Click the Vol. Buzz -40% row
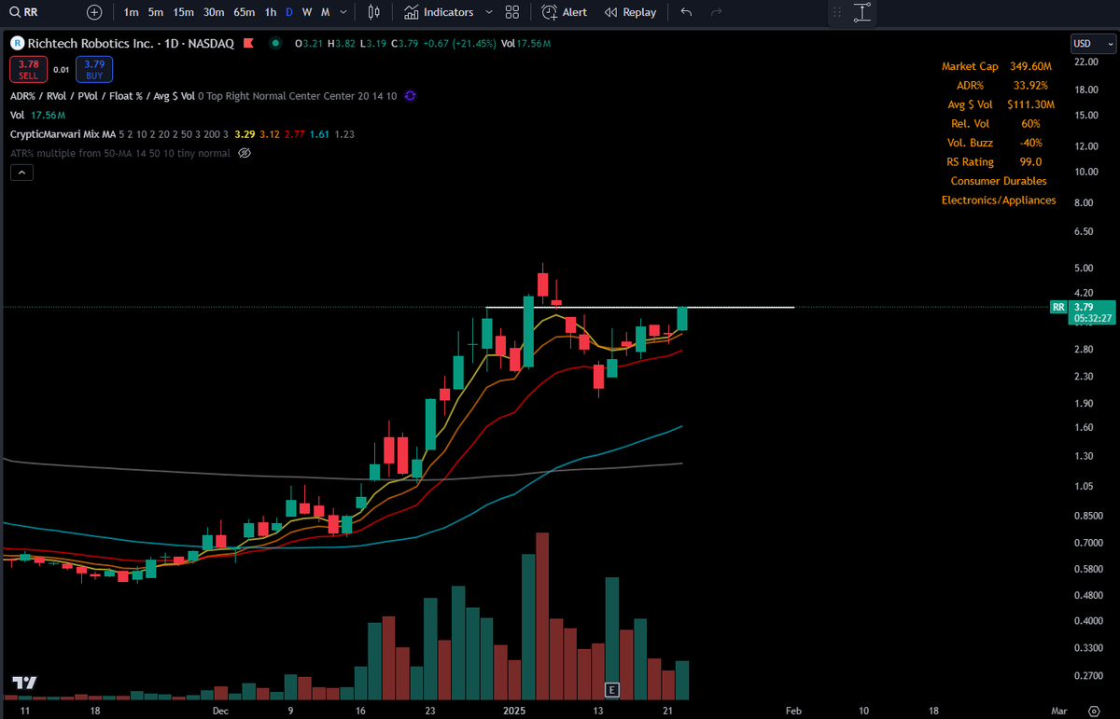 996,143
